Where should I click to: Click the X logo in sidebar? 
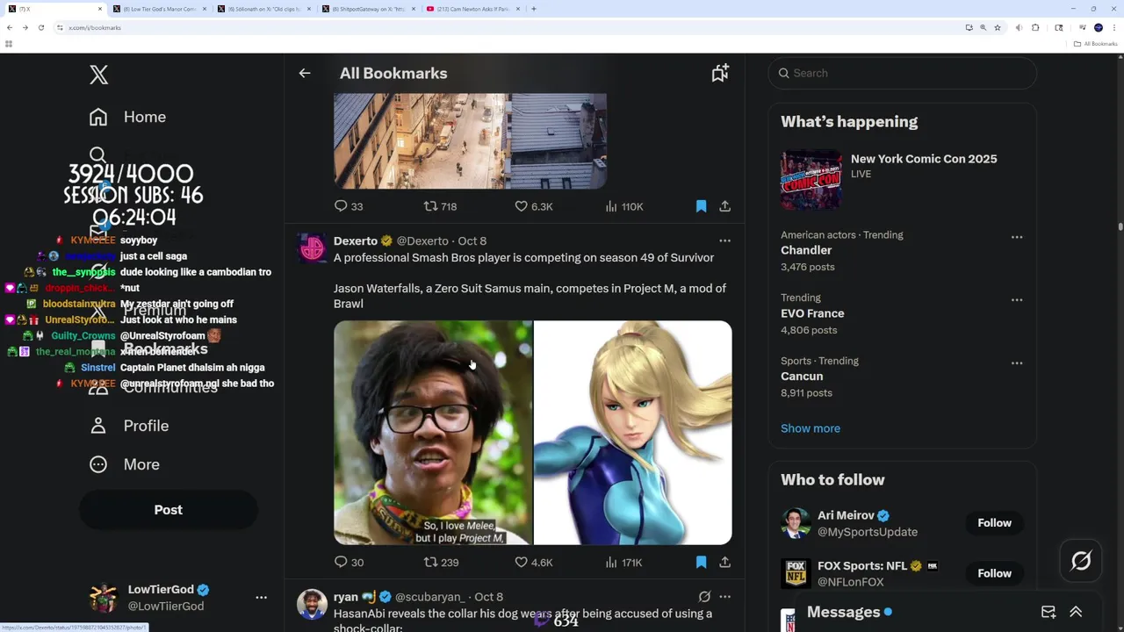tap(98, 75)
